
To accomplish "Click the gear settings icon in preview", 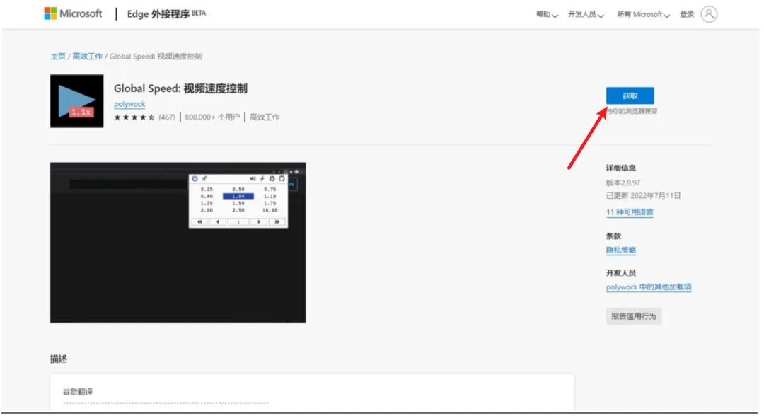I will point(272,179).
